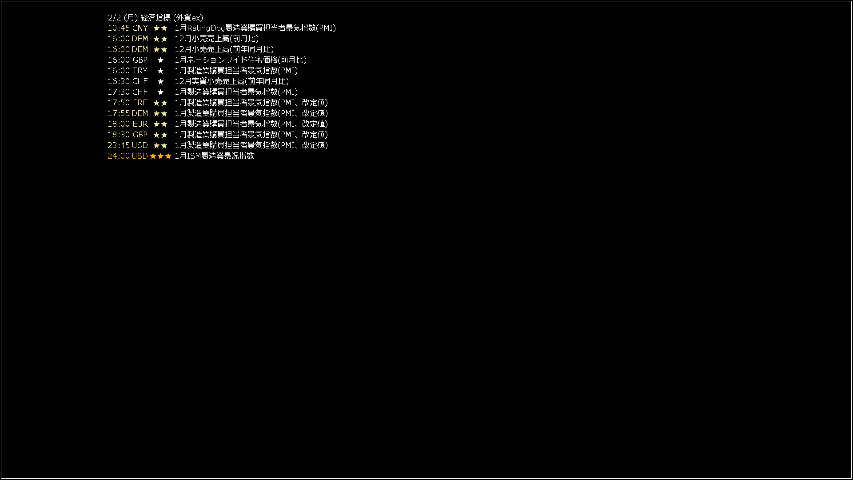Select 1月ネーションワイド住宅価格(前月比) entry
Viewport: 853px width, 480px height.
click(240, 60)
